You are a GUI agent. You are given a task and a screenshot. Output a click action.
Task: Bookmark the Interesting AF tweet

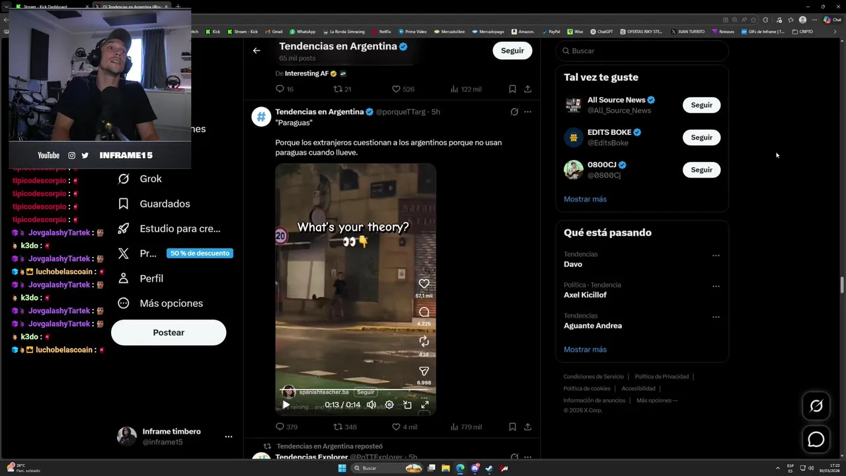tap(512, 89)
